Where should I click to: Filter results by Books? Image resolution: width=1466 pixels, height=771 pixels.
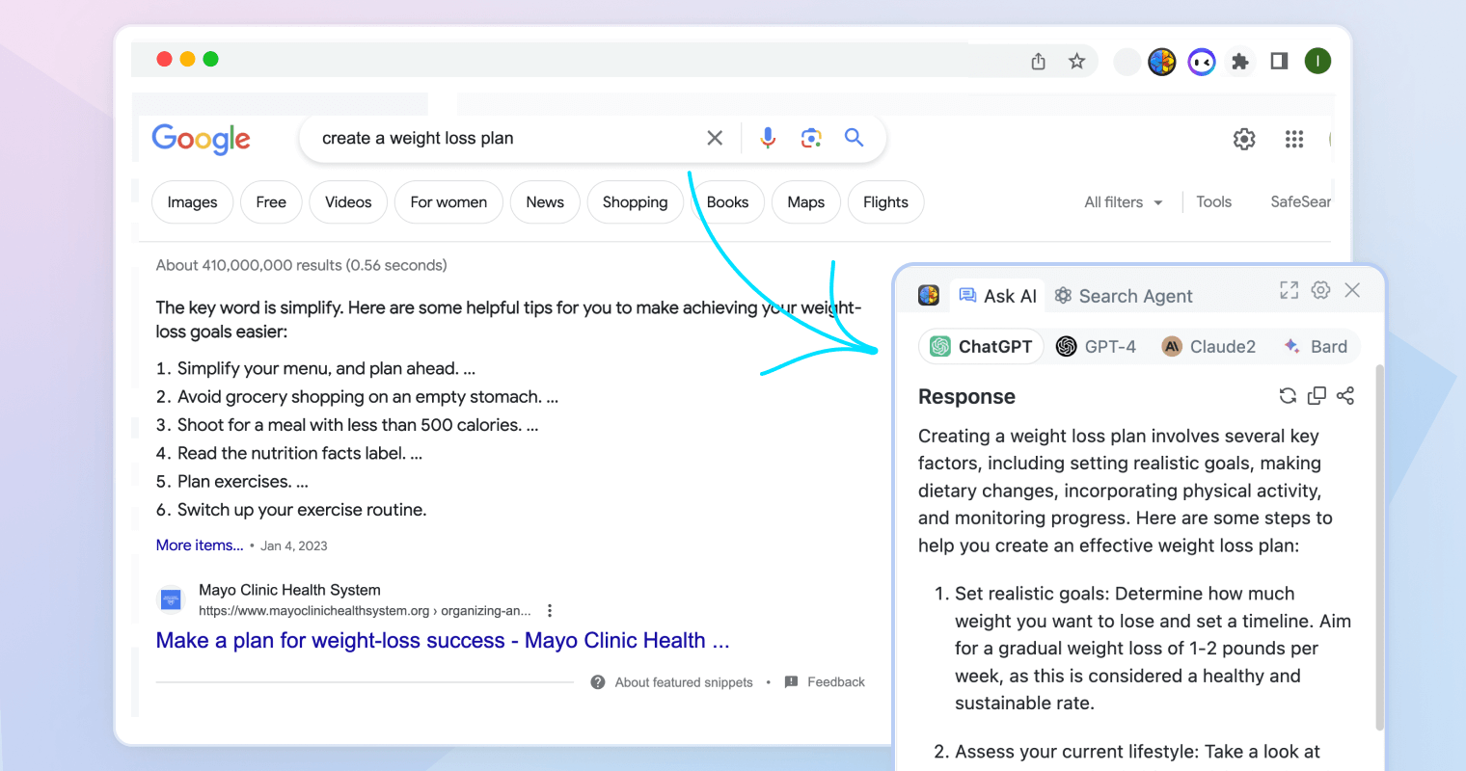click(727, 202)
